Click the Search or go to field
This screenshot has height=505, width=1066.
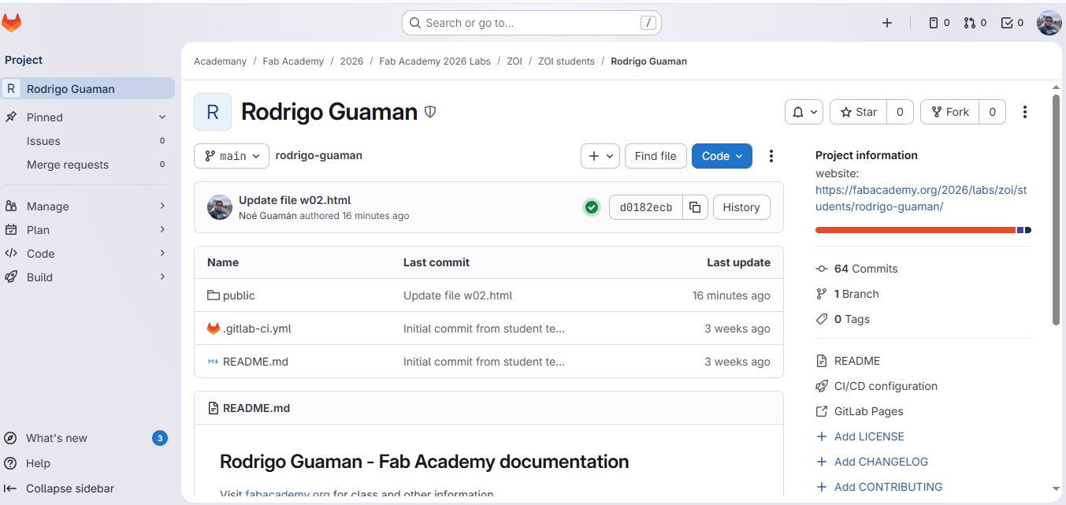click(x=532, y=23)
